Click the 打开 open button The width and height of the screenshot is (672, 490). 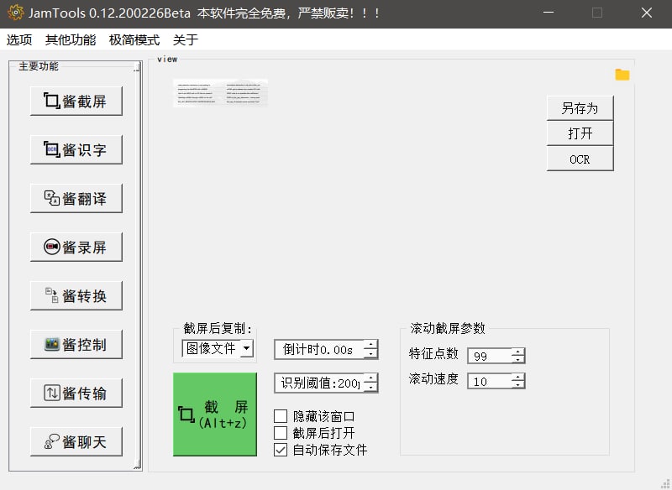[x=580, y=133]
